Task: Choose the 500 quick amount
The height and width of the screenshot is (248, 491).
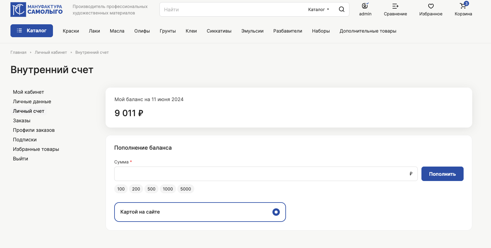Action: click(151, 189)
